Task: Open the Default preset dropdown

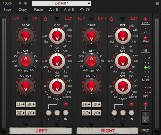Action: pos(61,3)
